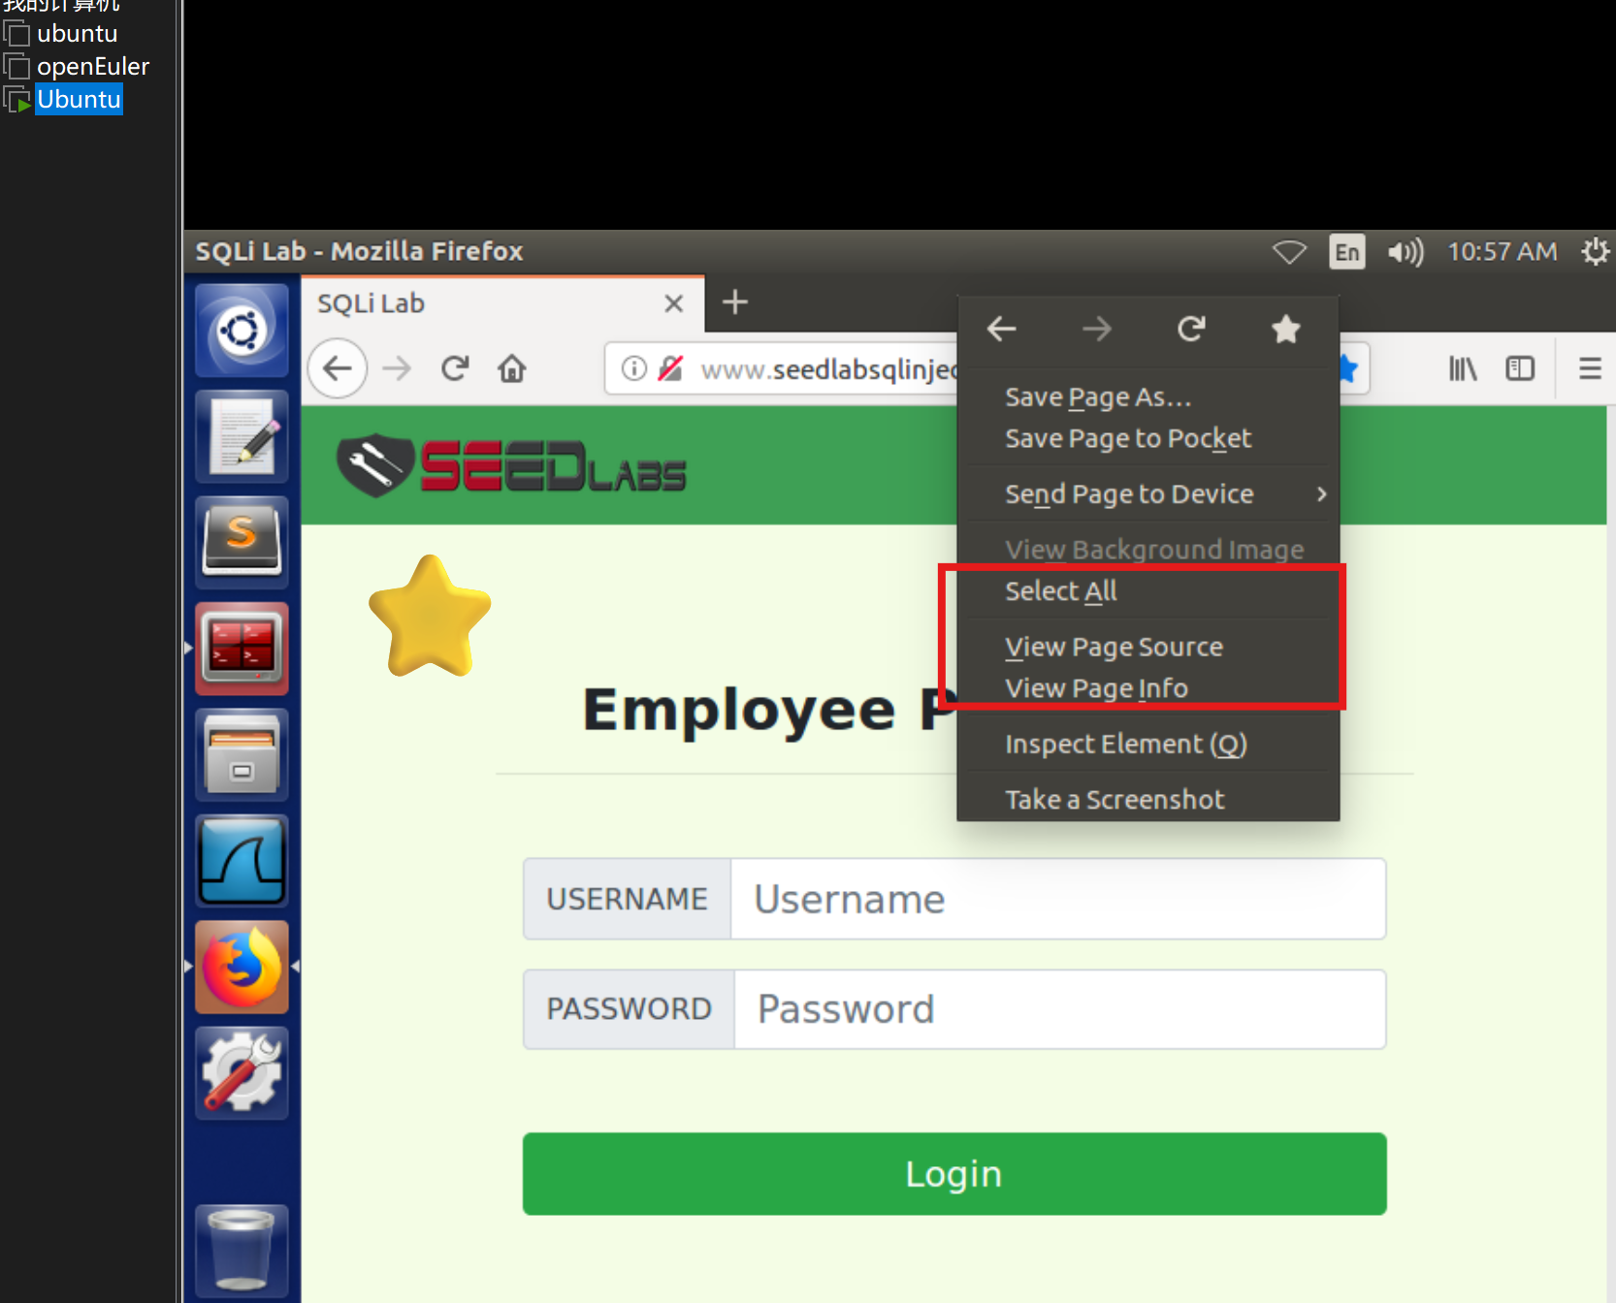Open the Firefox Library icon
The width and height of the screenshot is (1616, 1303).
click(1463, 368)
